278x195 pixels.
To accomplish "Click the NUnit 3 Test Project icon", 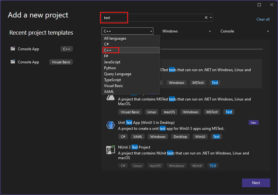I will pyautogui.click(x=110, y=149).
